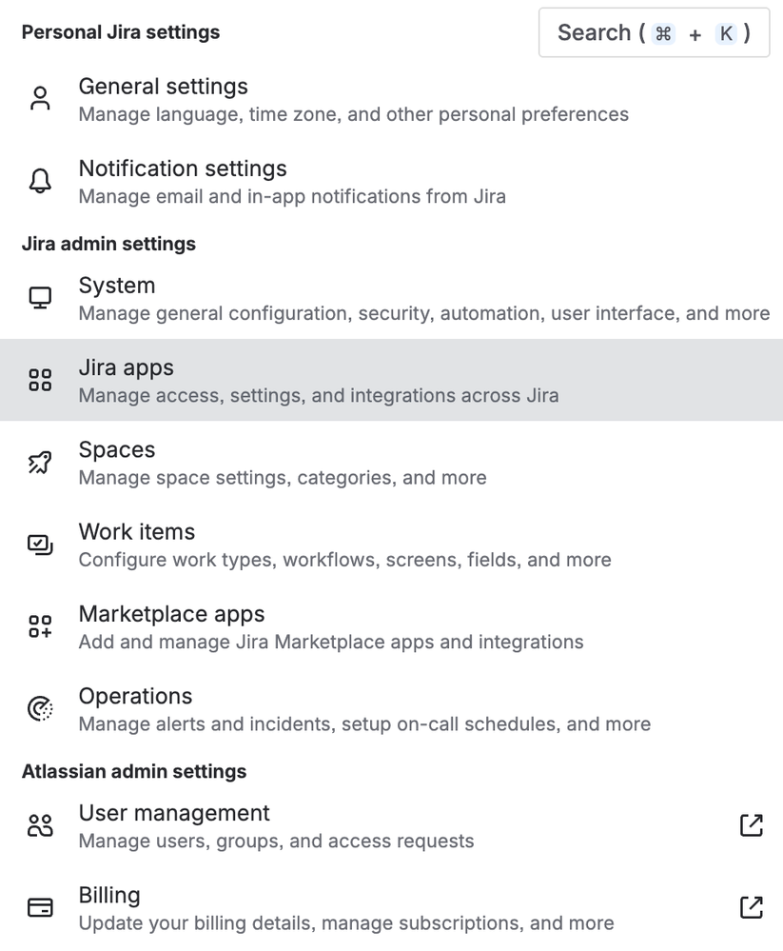The width and height of the screenshot is (783, 951).
Task: Open Marketplace apps settings
Action: [x=171, y=615]
